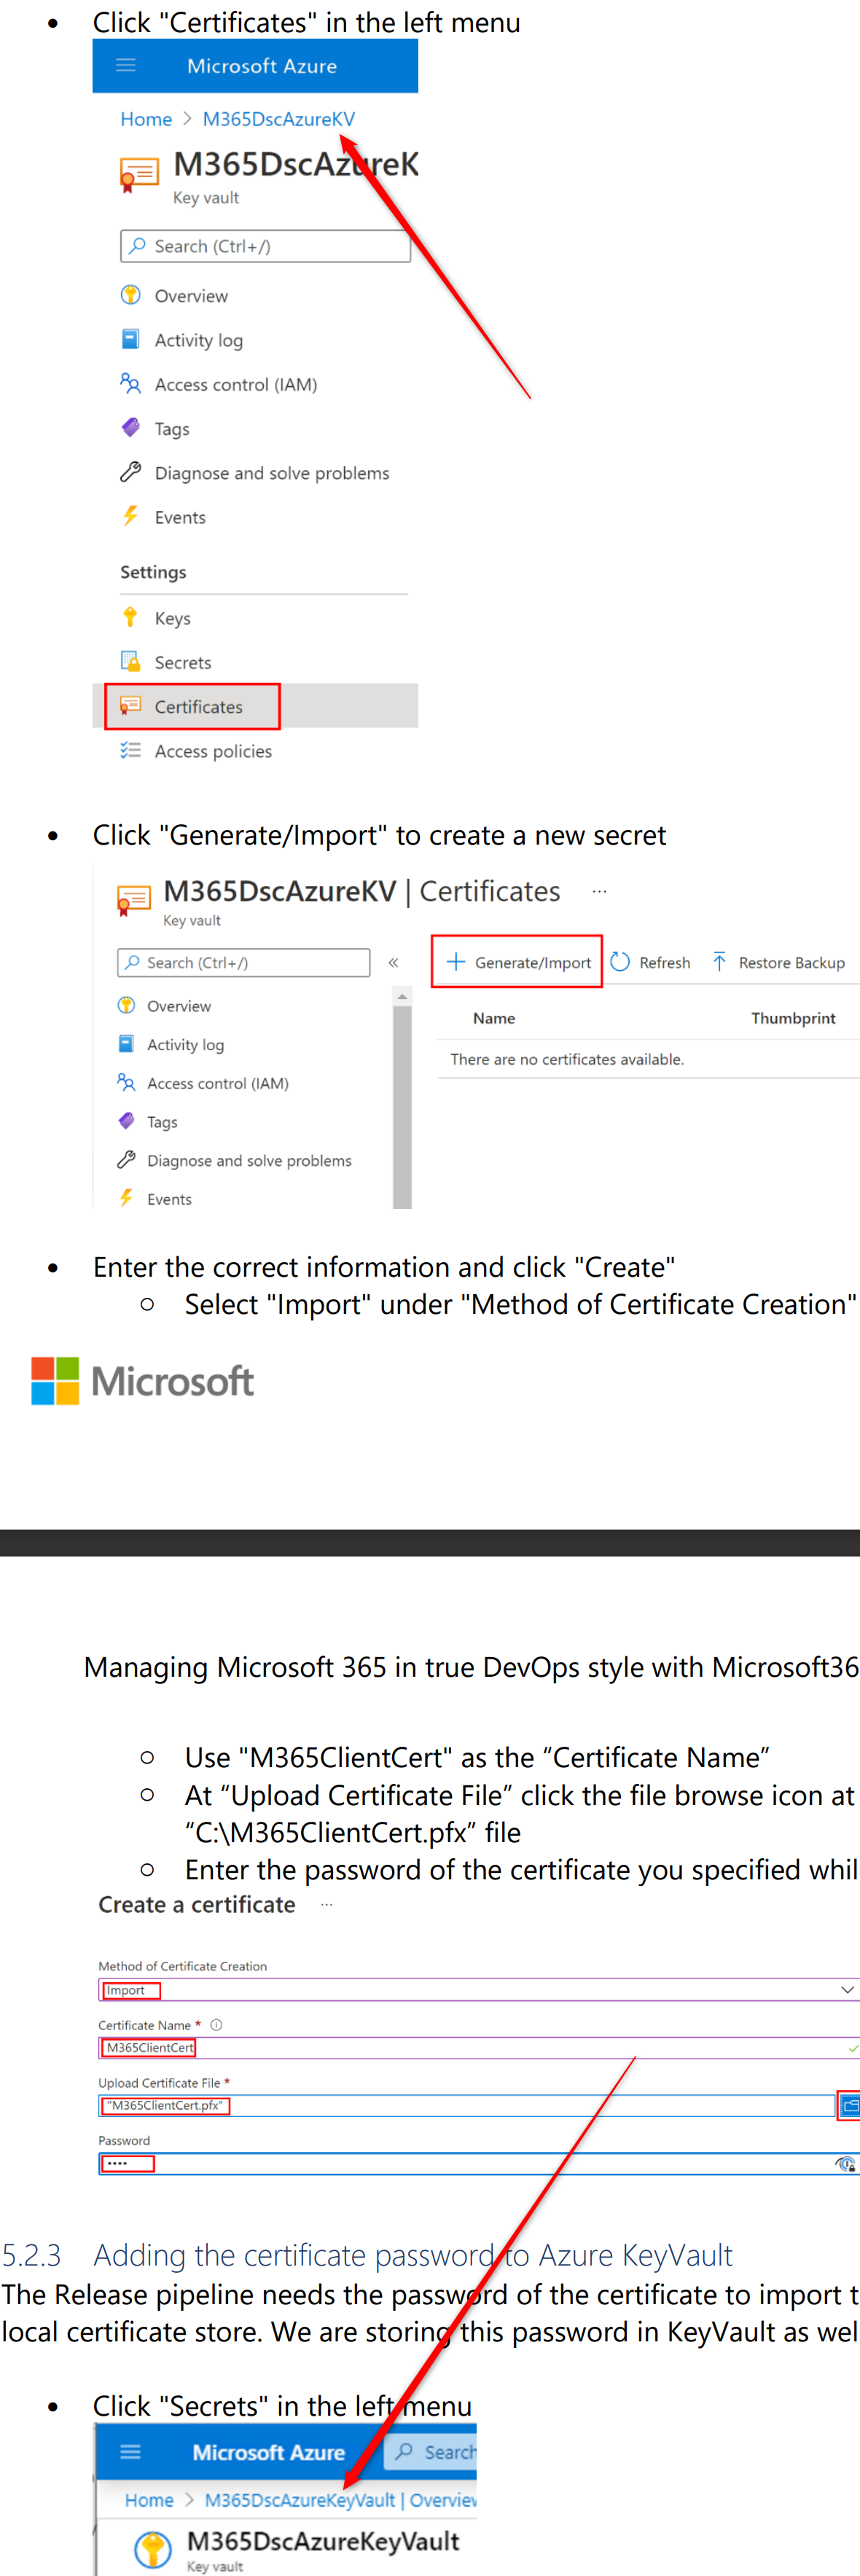
Task: Click the Key vault icon beside M365DscAzureKV | Certificates
Action: point(134,899)
